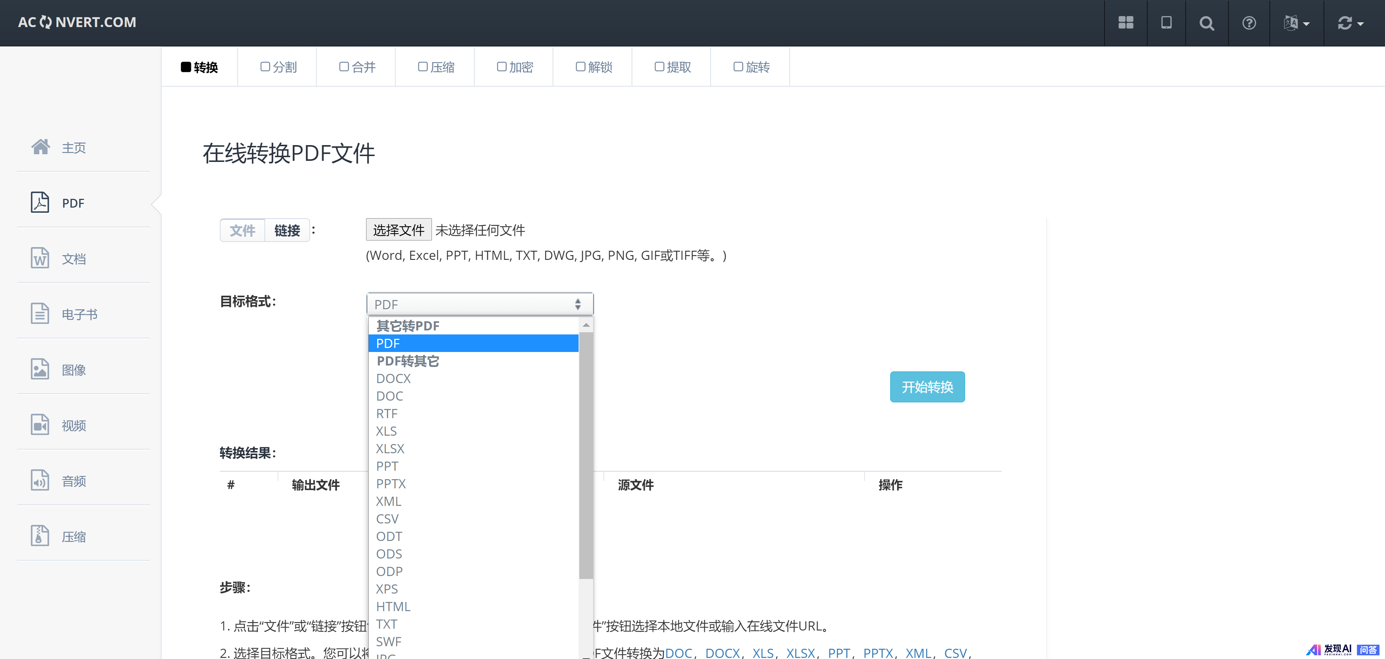Open the refresh arrows dropdown in header
Image resolution: width=1385 pixels, height=659 pixels.
[1351, 23]
